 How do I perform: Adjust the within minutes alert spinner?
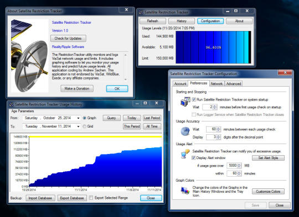(x=240, y=173)
